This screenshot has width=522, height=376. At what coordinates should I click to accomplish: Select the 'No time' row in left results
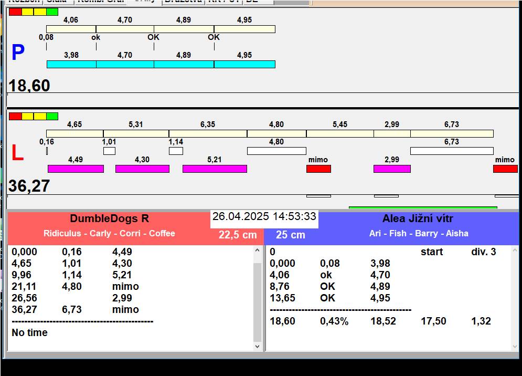pyautogui.click(x=29, y=332)
